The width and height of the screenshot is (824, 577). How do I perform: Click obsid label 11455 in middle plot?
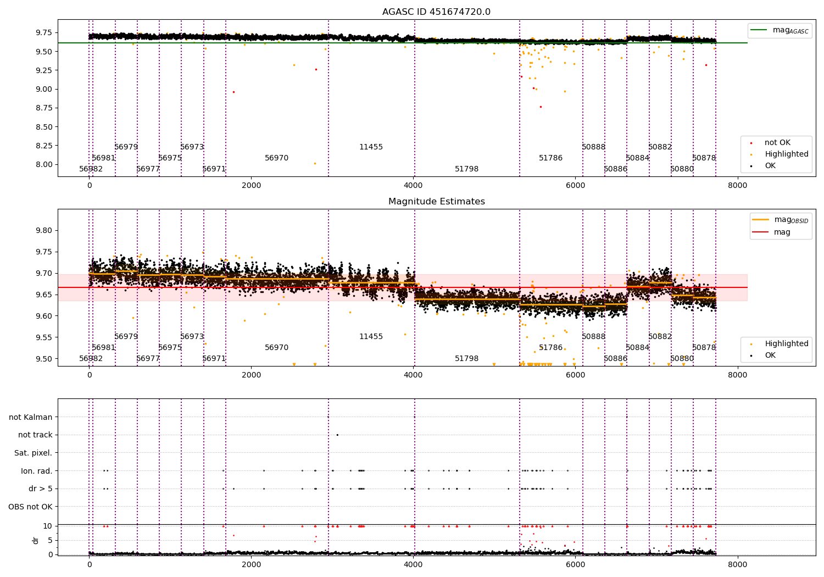[x=371, y=337]
